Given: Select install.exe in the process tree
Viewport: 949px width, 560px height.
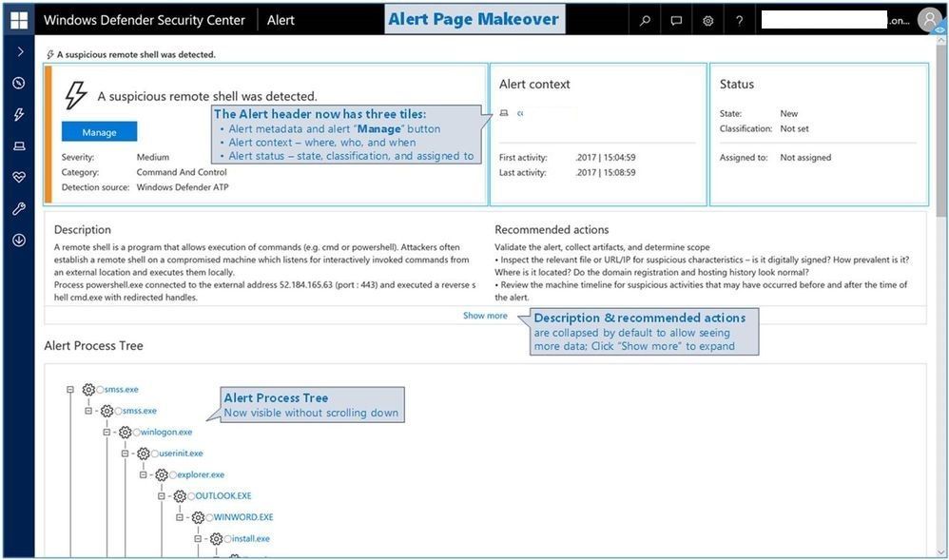Looking at the screenshot, I should tap(251, 538).
